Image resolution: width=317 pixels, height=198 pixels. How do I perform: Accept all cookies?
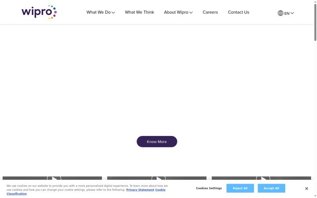(271, 188)
